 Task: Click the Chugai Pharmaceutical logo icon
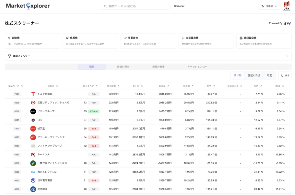[x=33, y=189]
